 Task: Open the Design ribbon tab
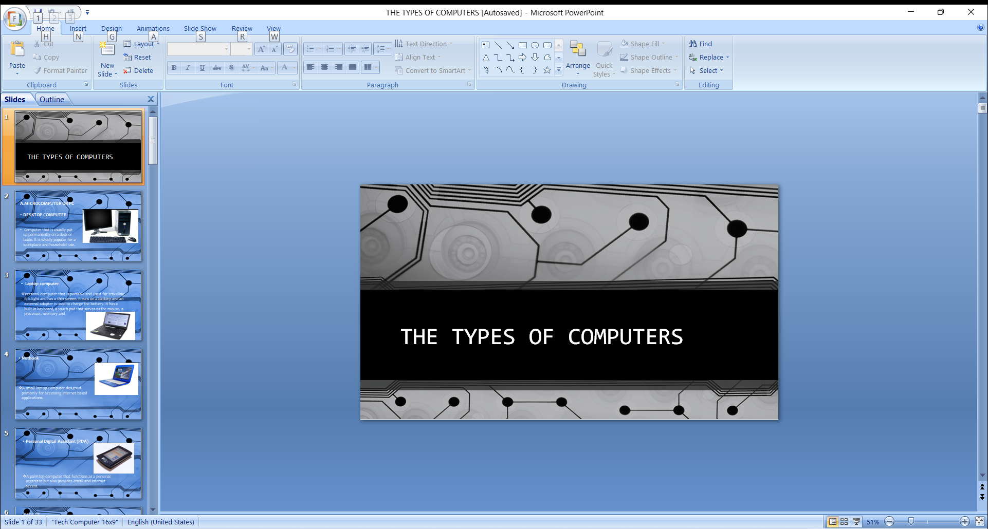(111, 28)
